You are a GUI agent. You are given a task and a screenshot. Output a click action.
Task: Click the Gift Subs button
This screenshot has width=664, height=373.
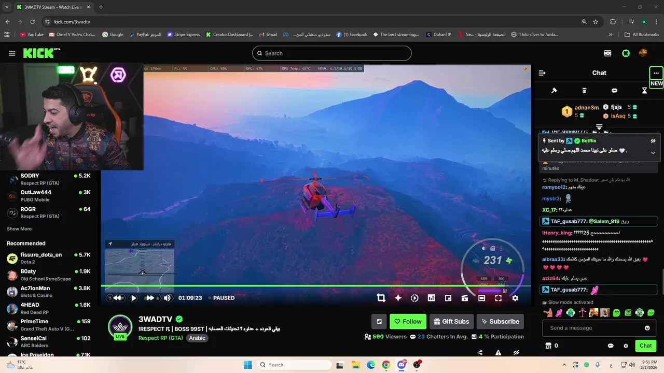pyautogui.click(x=451, y=321)
